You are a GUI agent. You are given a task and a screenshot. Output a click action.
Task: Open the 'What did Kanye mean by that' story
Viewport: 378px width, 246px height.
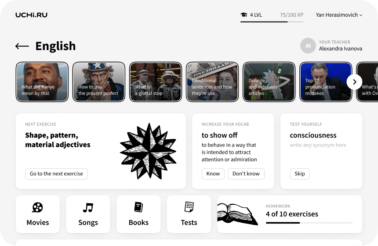click(42, 82)
